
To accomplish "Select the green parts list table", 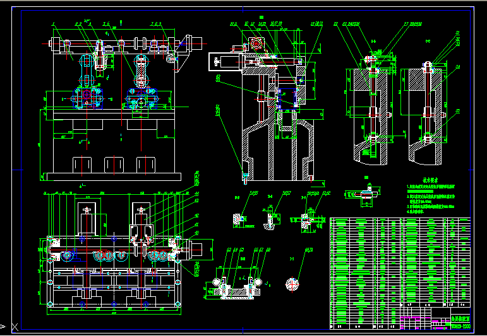I will [x=400, y=274].
